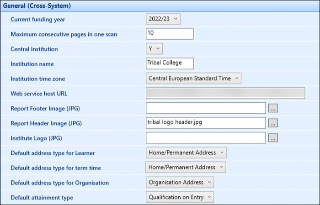Click the General (Cross-System) section header
The height and width of the screenshot is (205, 320).
(x=160, y=5)
